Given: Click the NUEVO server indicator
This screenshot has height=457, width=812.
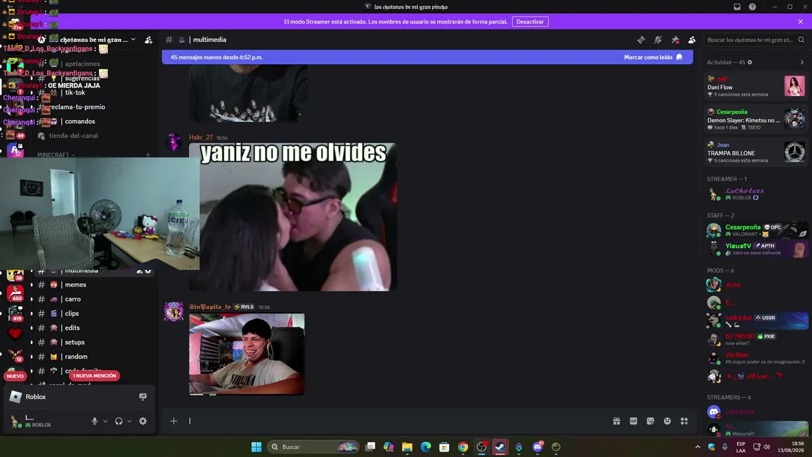Looking at the screenshot, I should pos(15,376).
